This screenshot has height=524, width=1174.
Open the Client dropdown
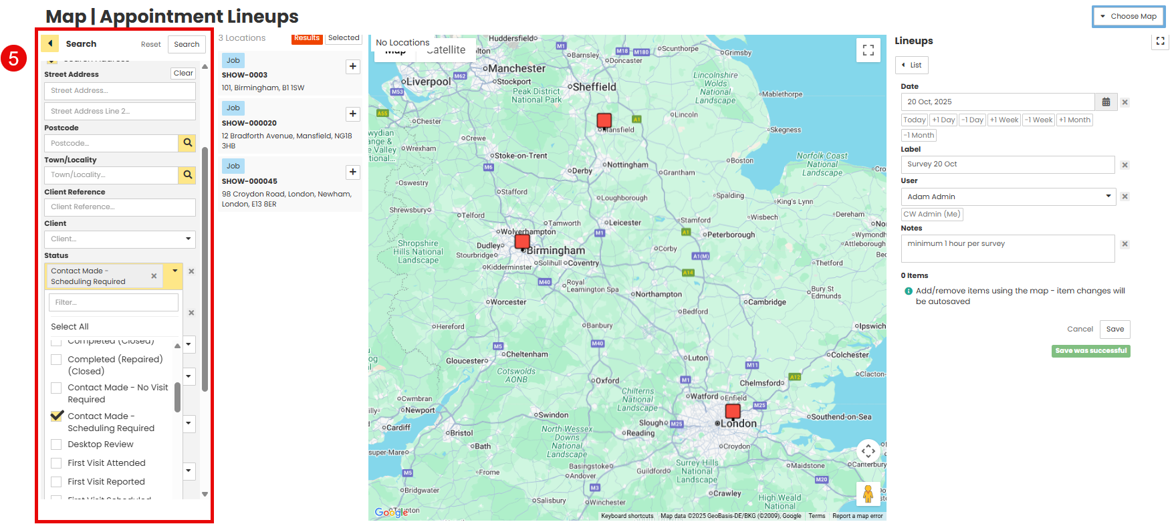[x=120, y=239]
